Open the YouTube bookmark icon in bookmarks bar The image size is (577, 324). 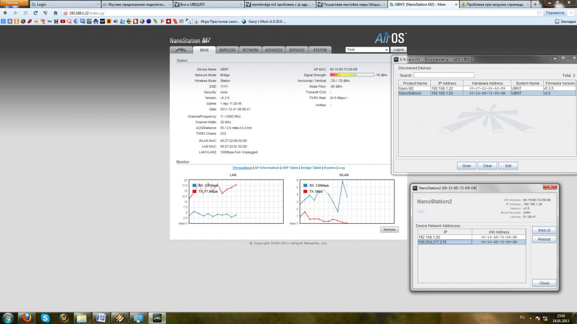tap(63, 21)
